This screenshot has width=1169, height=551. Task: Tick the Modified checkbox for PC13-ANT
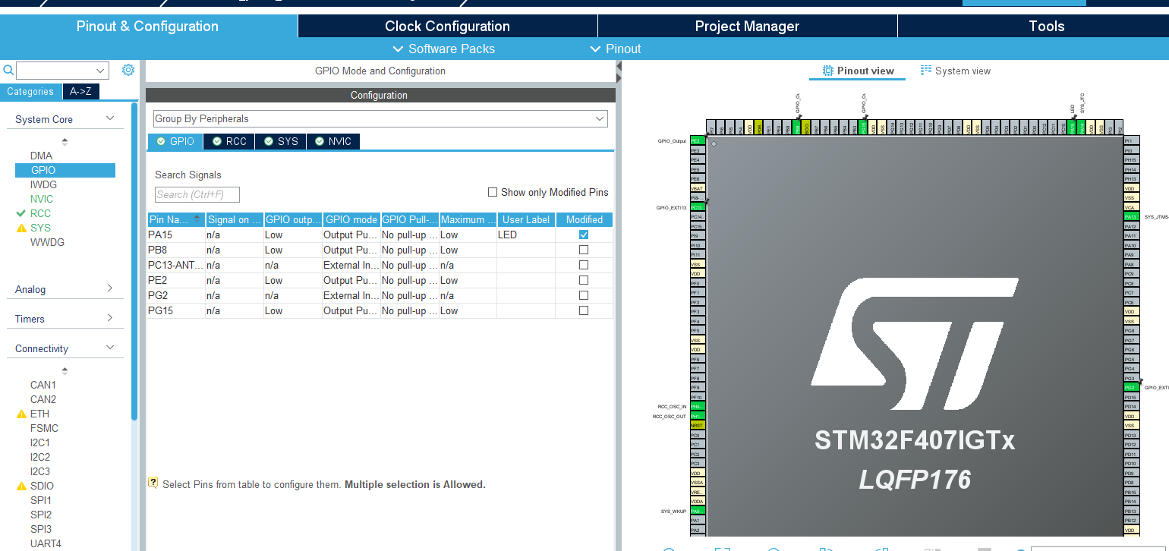[x=584, y=265]
